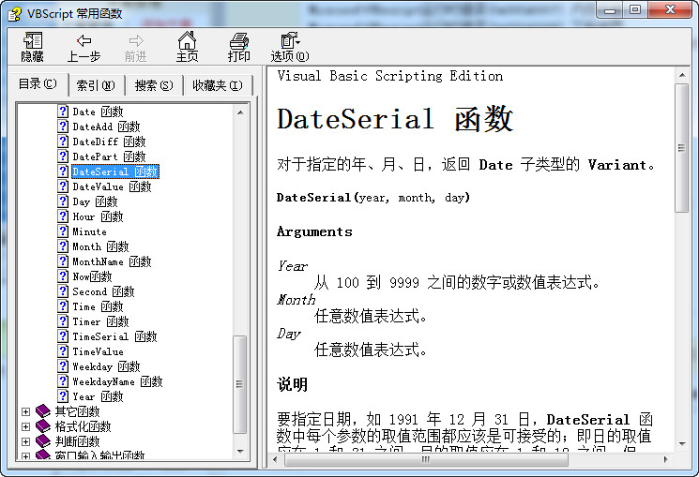699x477 pixels.
Task: Click the VBScript help icon in title bar
Action: (x=15, y=14)
